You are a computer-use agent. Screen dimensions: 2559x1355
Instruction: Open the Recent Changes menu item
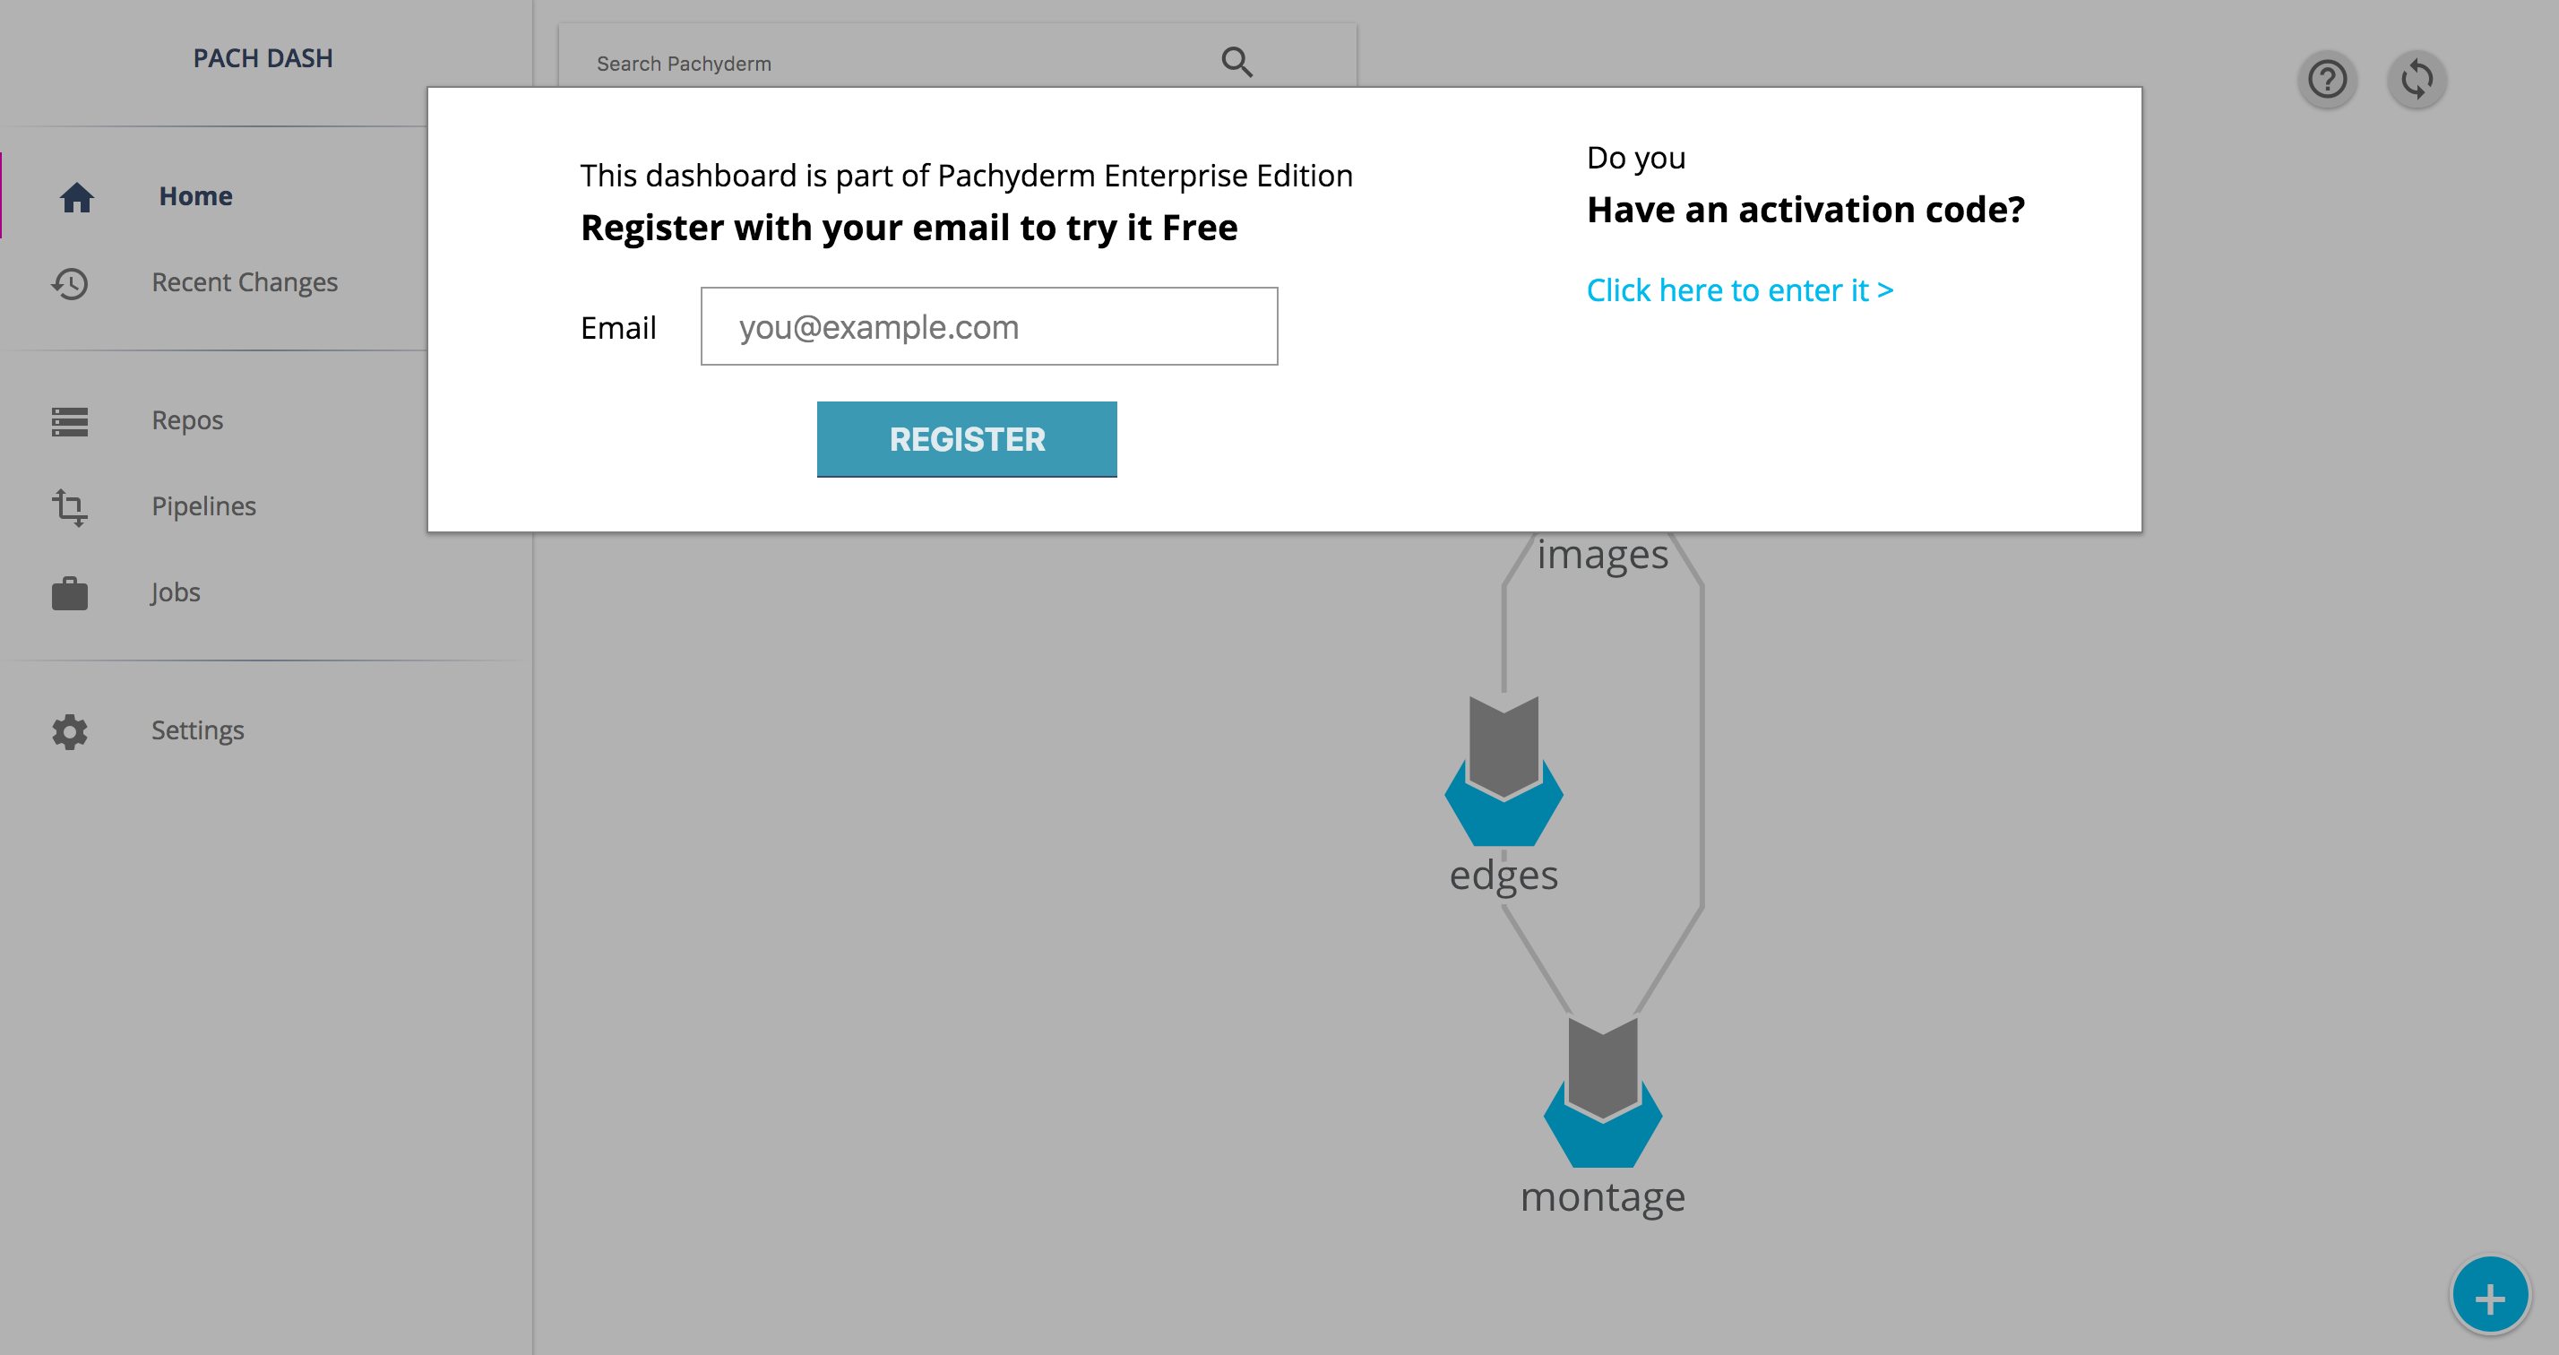pos(245,283)
